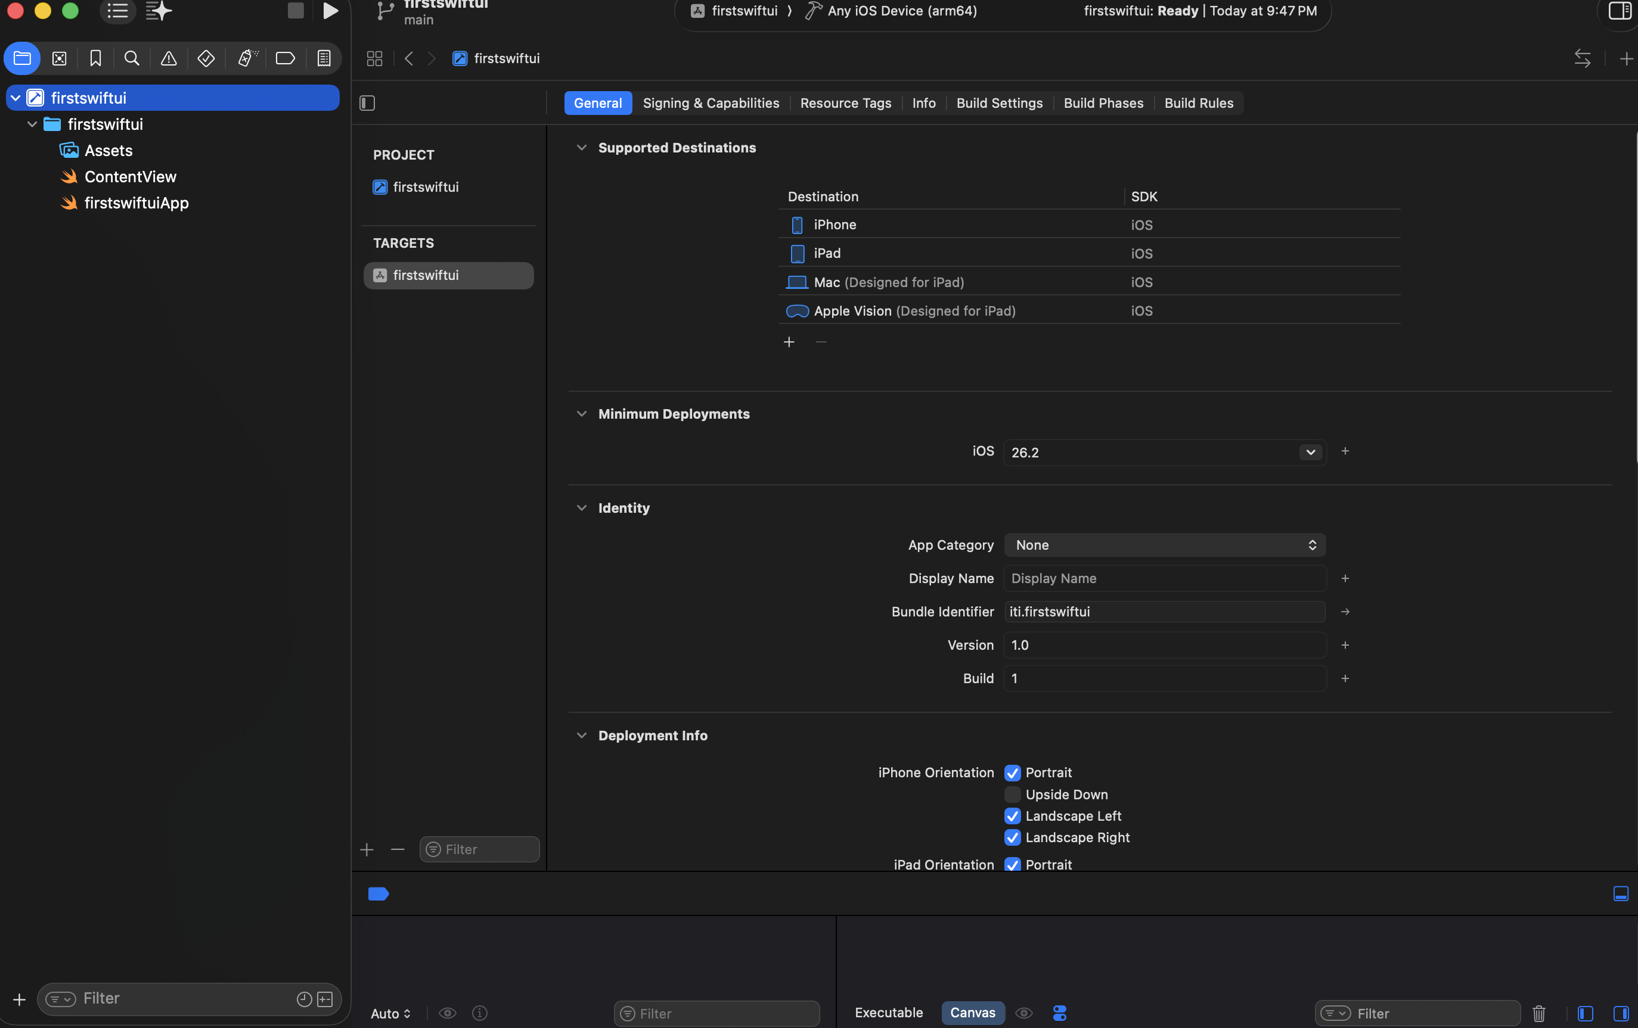Viewport: 1638px width, 1028px height.
Task: Switch to Signing & Capabilities tab
Action: 711,102
